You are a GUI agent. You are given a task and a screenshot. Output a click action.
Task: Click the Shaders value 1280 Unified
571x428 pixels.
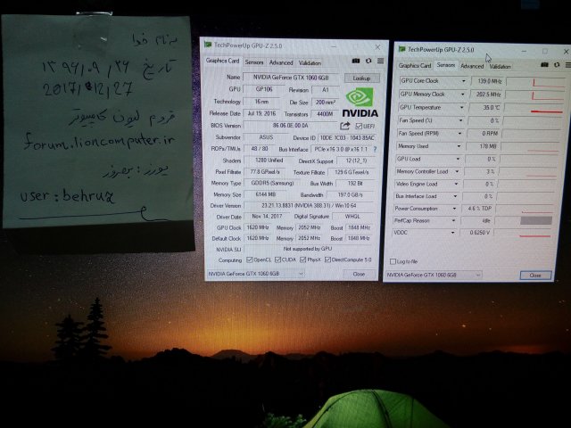269,160
